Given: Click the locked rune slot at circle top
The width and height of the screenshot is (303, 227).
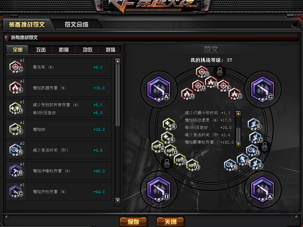Looking at the screenshot, I should (x=220, y=72).
